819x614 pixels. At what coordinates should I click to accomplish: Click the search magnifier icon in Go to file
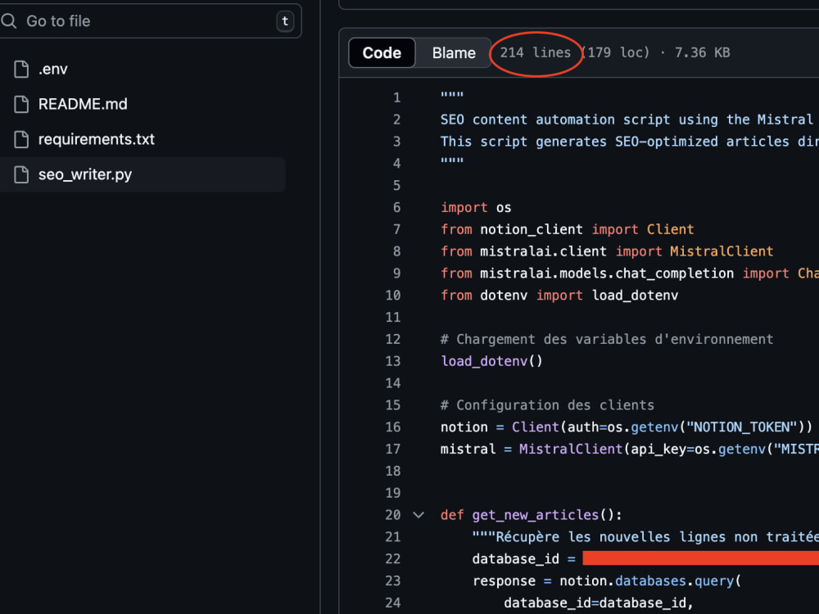[x=8, y=21]
